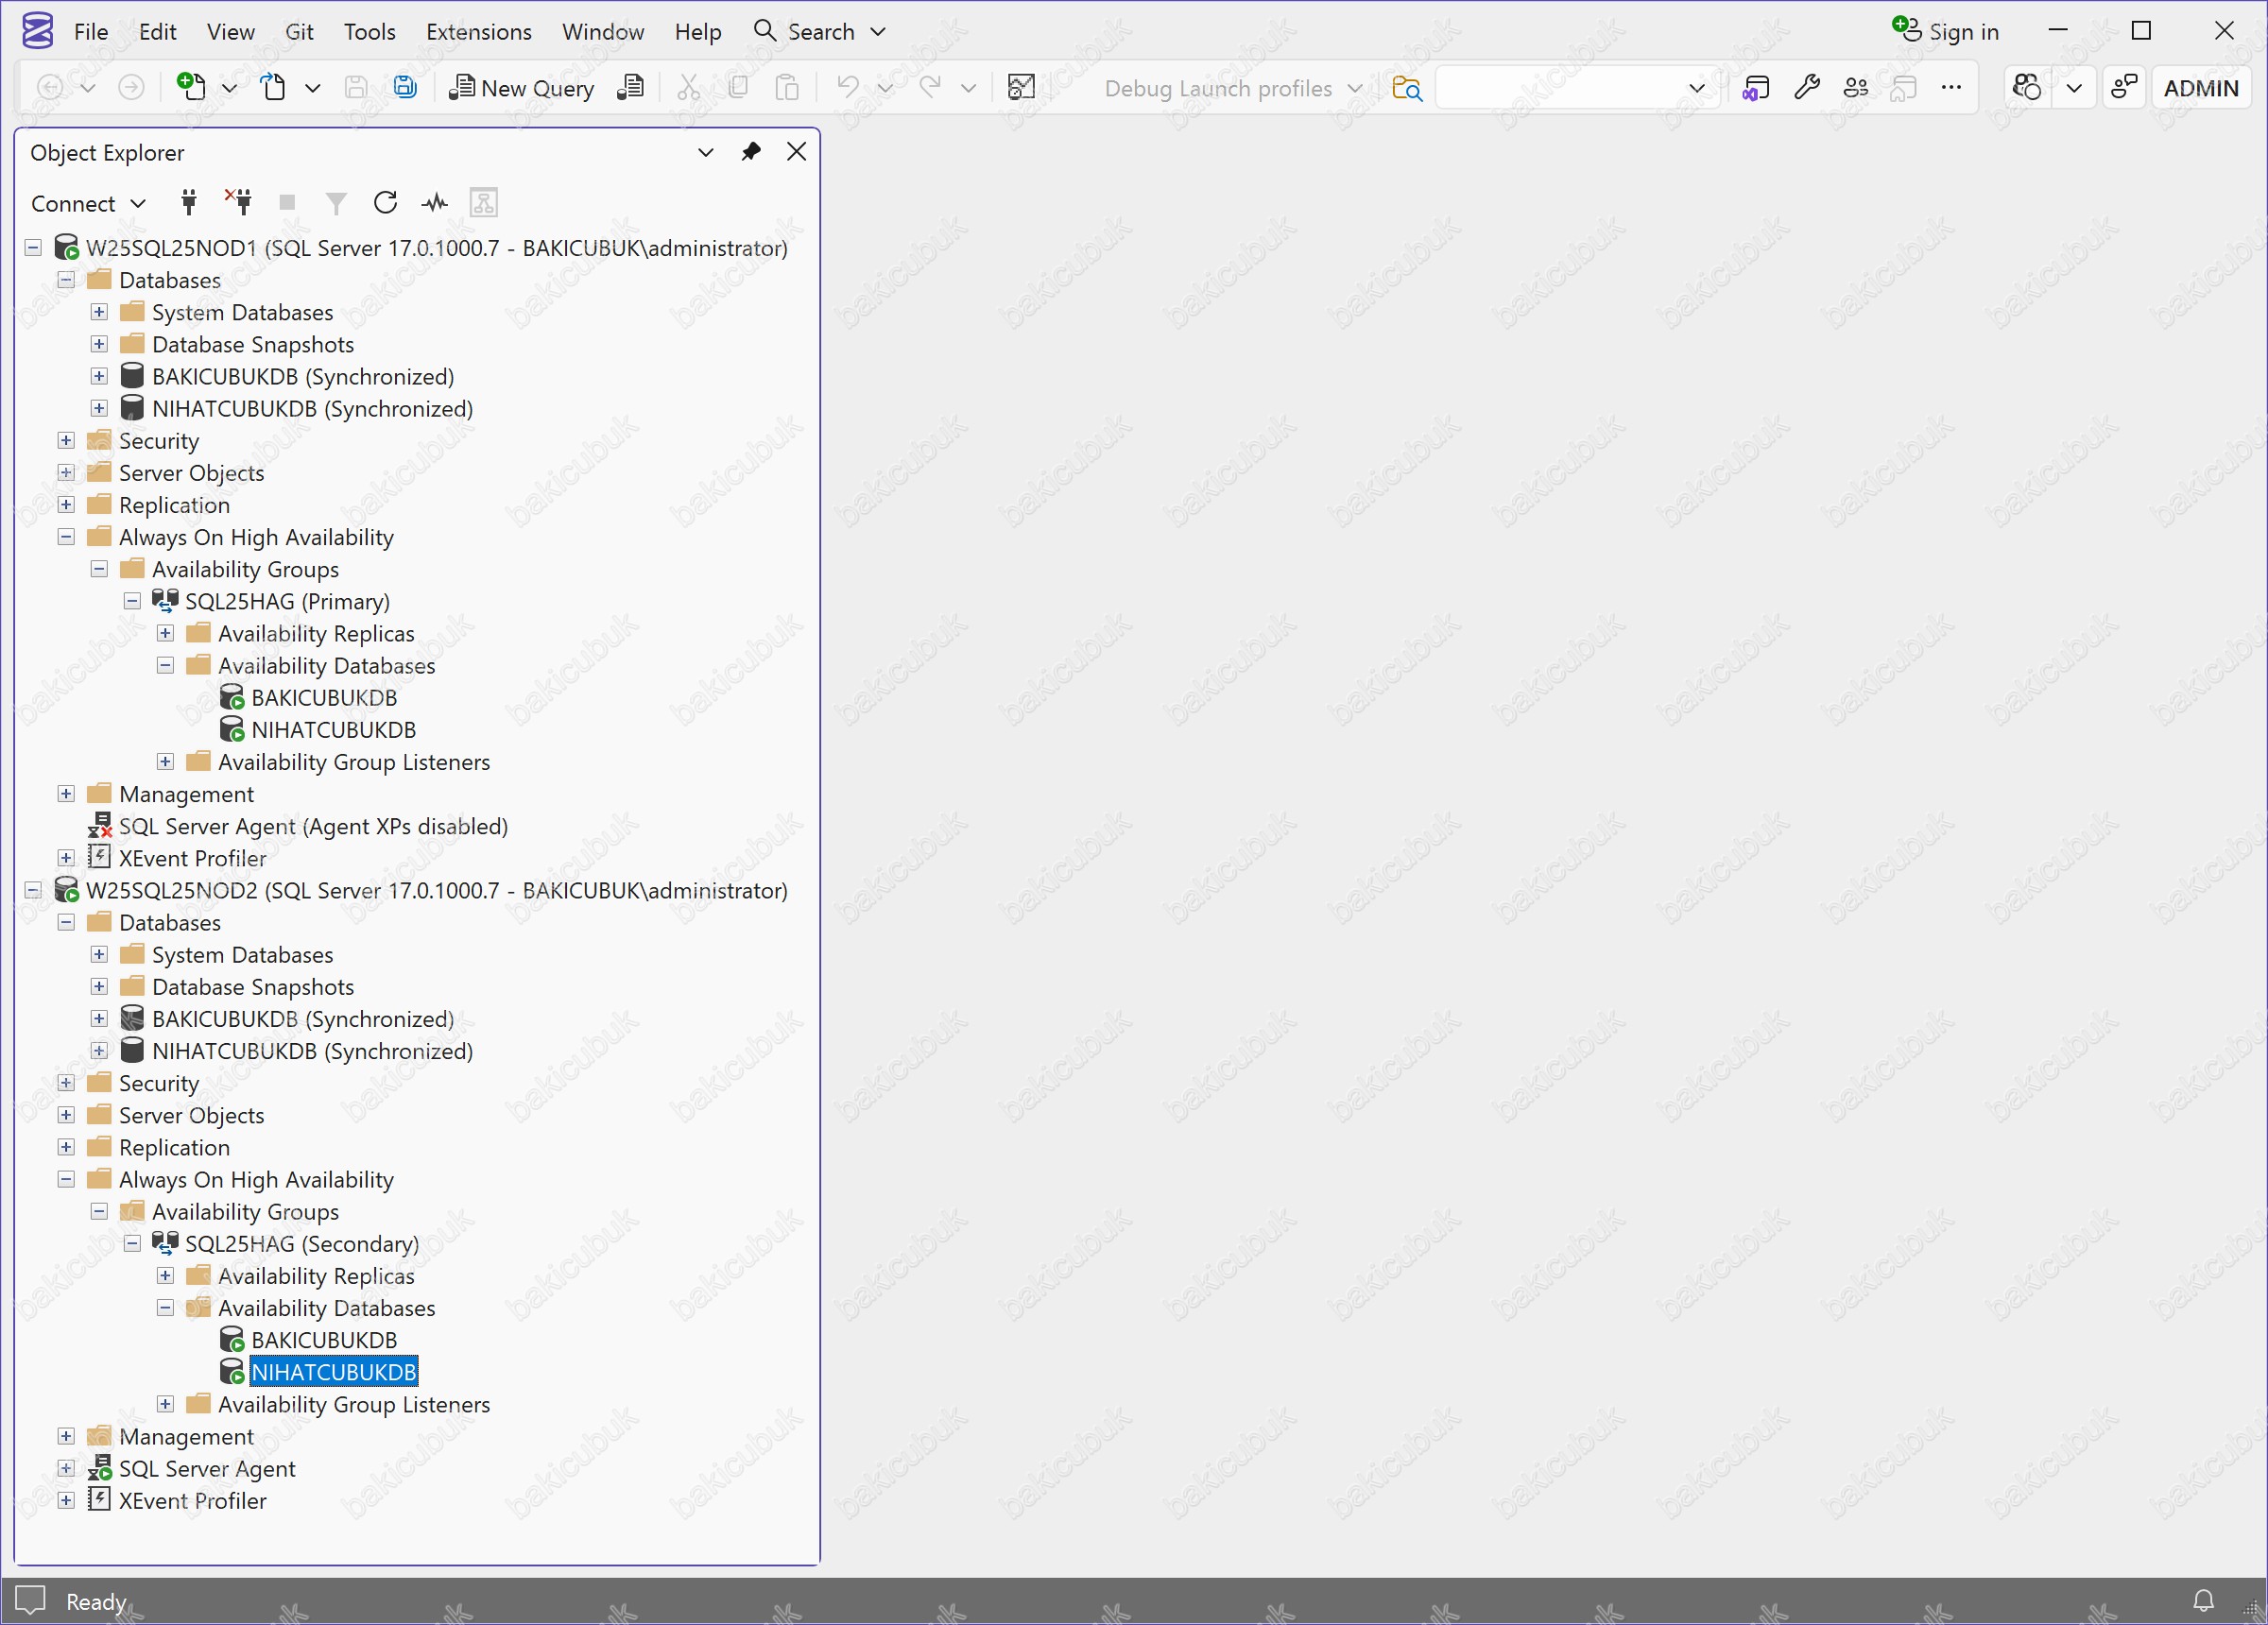Image resolution: width=2268 pixels, height=1625 pixels.
Task: Click the Disconnect icon in Object Explorer toolbar
Action: (238, 202)
